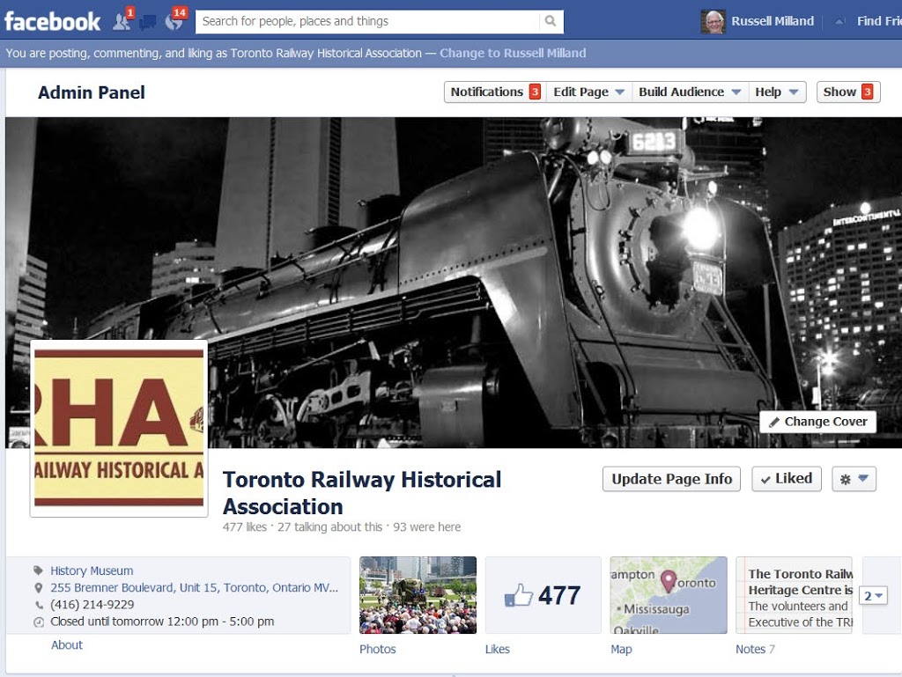The image size is (902, 677).
Task: Expand the Edit Page dropdown
Action: point(588,92)
